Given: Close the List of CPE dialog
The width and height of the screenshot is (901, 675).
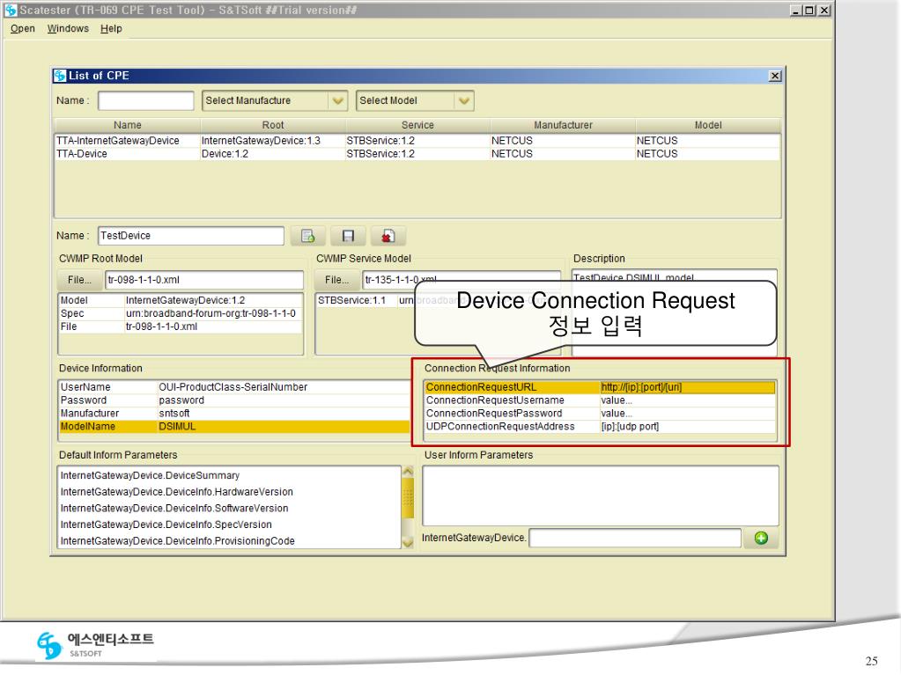Looking at the screenshot, I should coord(774,76).
